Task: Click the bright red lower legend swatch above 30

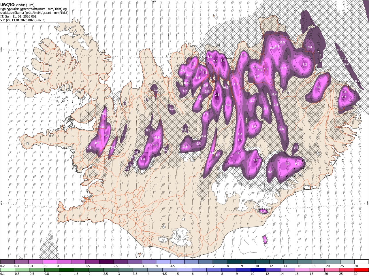Action: tap(362, 270)
